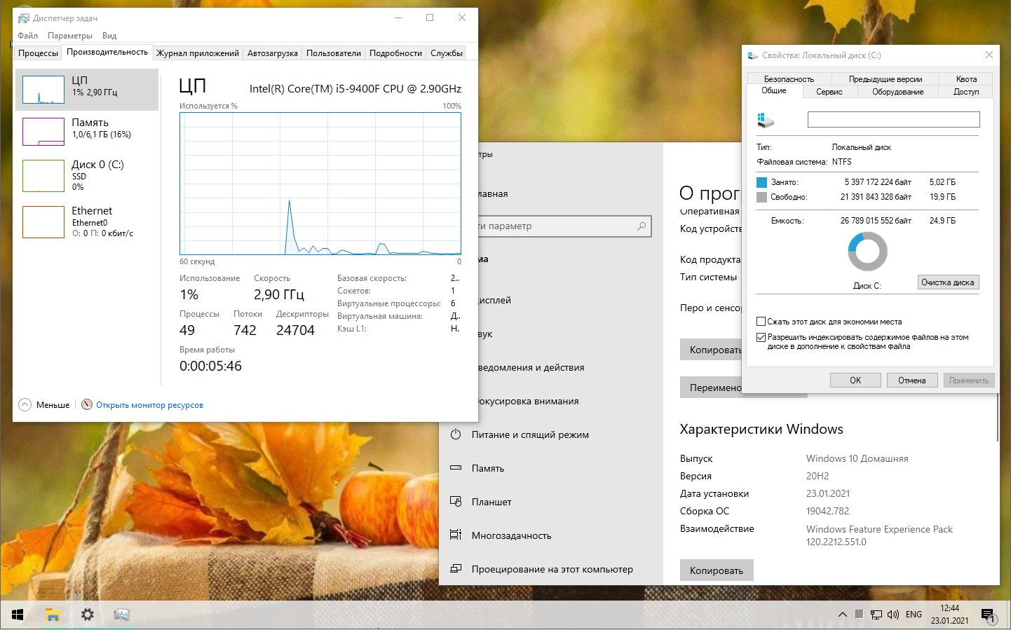Screen dimensions: 1011x630
Task: Open the Доступ tab in disk properties
Action: click(x=966, y=92)
